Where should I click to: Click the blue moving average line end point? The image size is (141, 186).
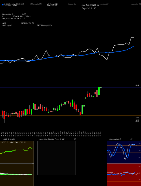coord(134,46)
